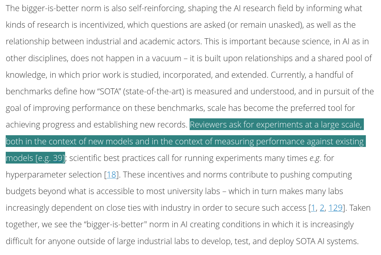Click the highlighted "[e.g. 39]" reference

point(50,158)
